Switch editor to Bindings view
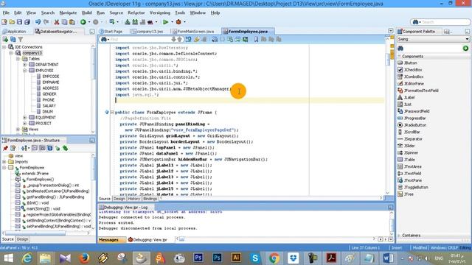 coord(150,199)
